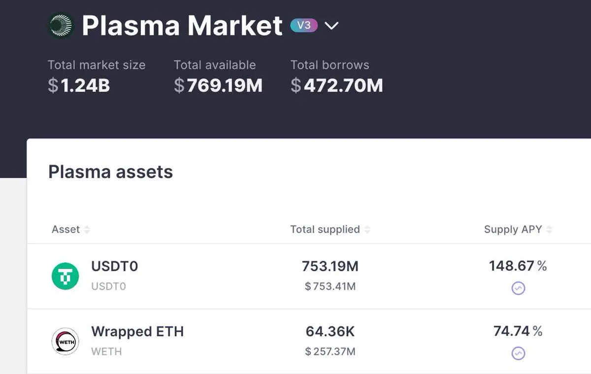Click the Total available value $769.19M
The image size is (591, 374).
coord(218,86)
